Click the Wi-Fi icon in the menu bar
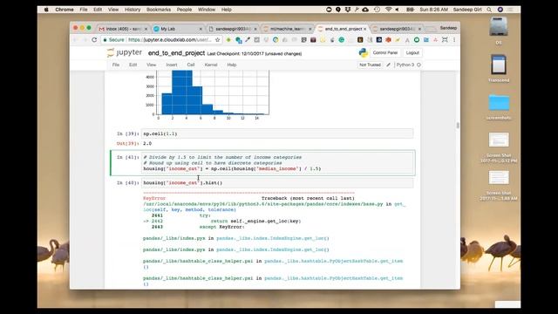Image resolution: width=558 pixels, height=314 pixels. 388,10
